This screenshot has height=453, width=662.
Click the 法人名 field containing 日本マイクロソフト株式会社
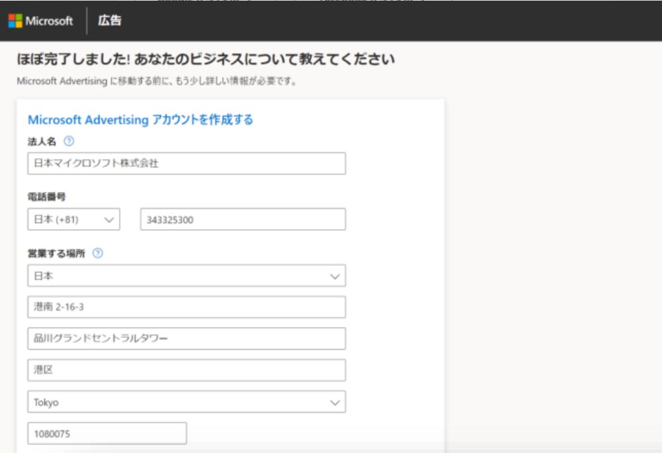pos(186,164)
